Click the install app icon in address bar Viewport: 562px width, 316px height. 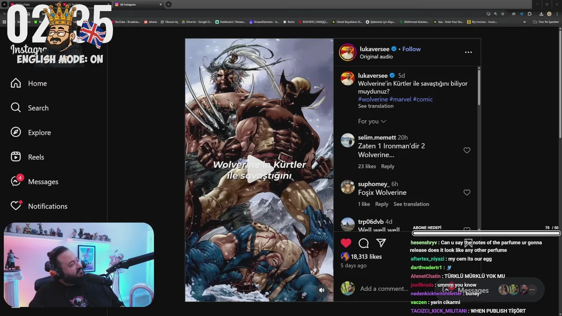488,14
